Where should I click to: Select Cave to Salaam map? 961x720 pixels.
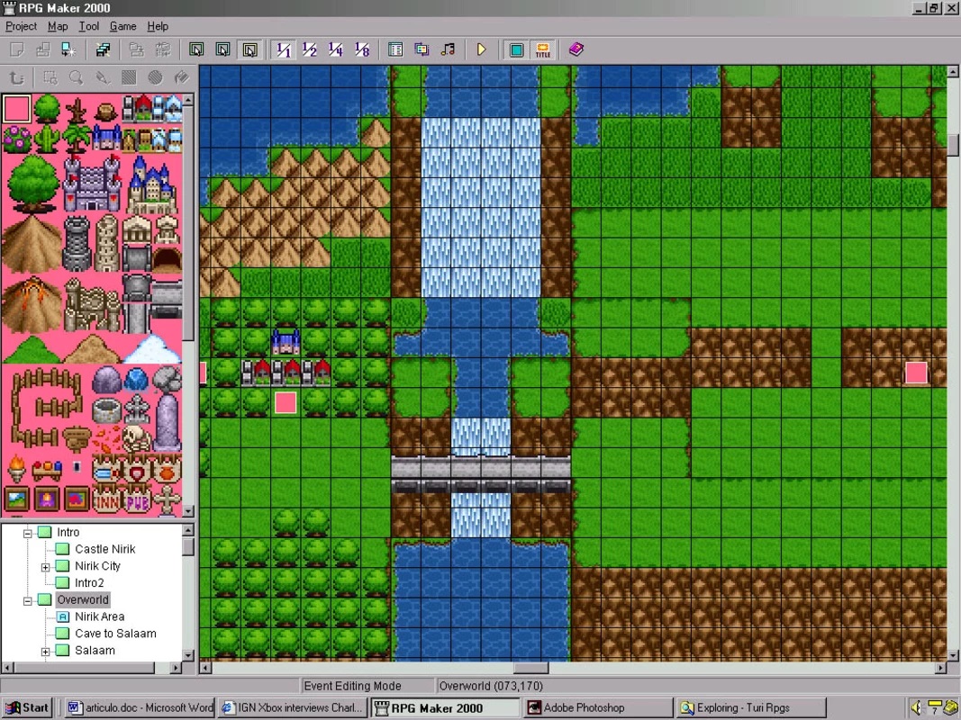[x=115, y=633]
